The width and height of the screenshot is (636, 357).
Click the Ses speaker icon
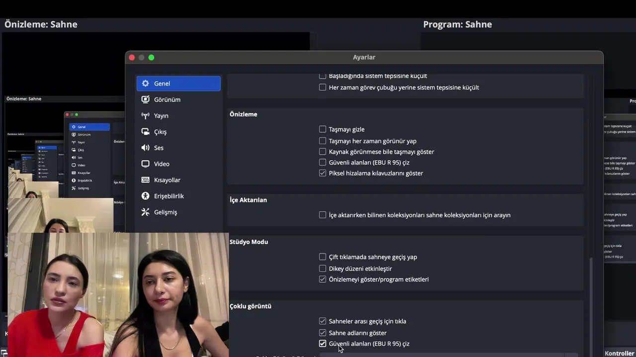pyautogui.click(x=145, y=148)
